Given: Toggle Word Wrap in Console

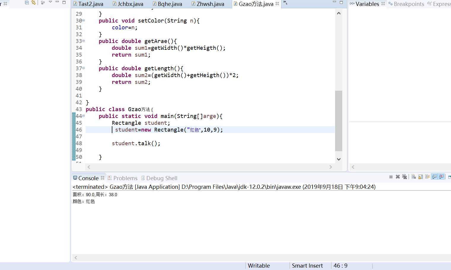Looking at the screenshot, I should coord(427,177).
